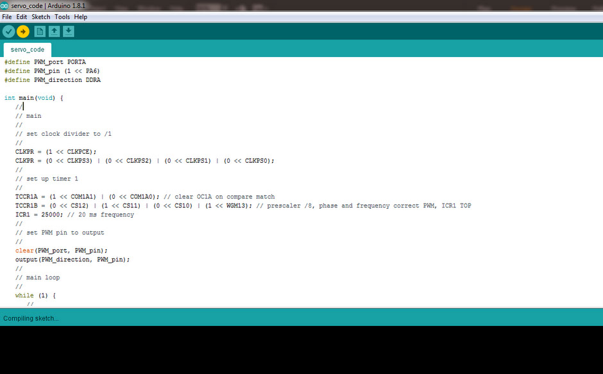Image resolution: width=603 pixels, height=374 pixels.
Task: Click the 'ICR1 = 25000;' statement
Action: click(x=39, y=215)
